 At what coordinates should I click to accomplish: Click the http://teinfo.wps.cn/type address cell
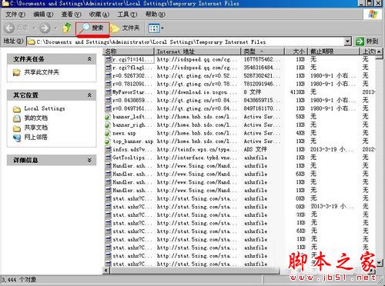(197, 149)
